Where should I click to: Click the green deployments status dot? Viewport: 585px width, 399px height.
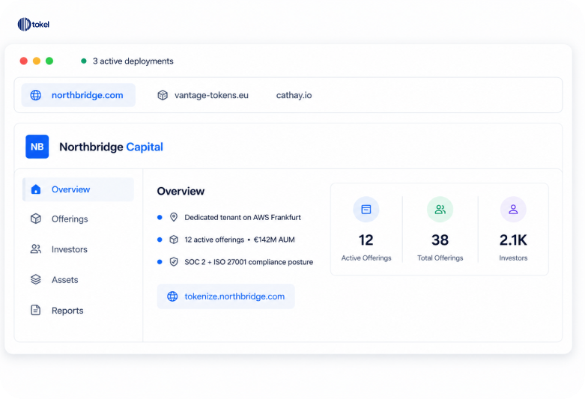[84, 61]
